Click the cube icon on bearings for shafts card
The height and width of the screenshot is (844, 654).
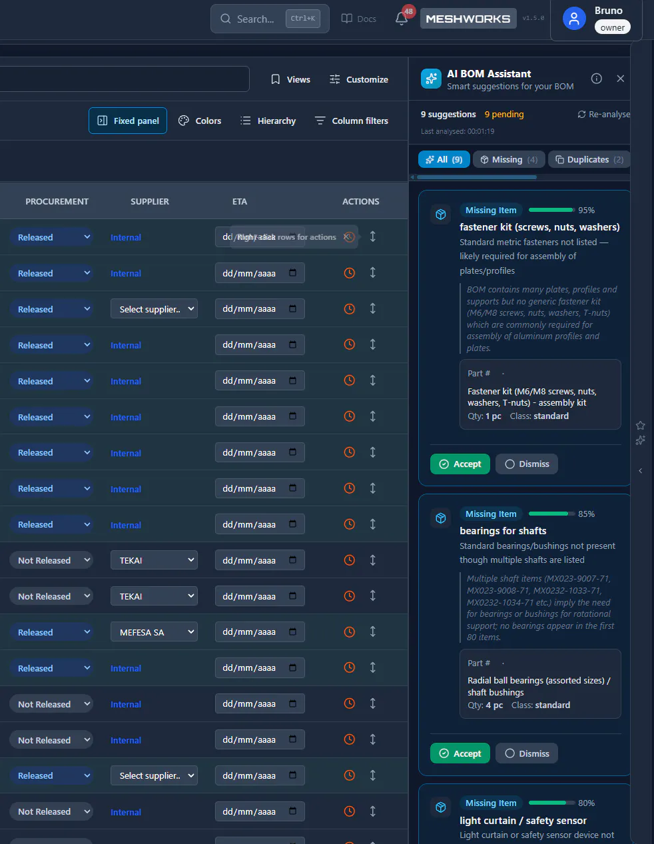pos(441,518)
